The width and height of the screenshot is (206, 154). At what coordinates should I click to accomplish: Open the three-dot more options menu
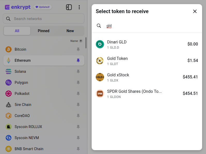[x=79, y=7]
